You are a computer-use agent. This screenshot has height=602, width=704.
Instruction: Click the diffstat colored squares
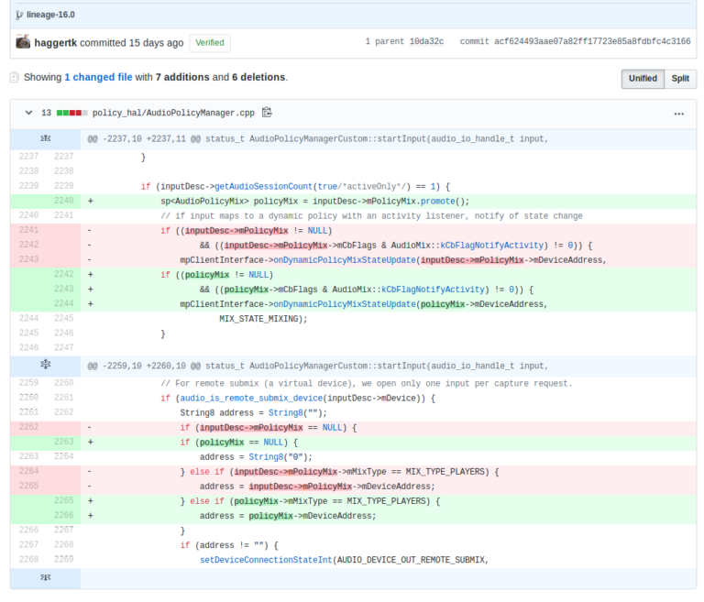tap(72, 114)
